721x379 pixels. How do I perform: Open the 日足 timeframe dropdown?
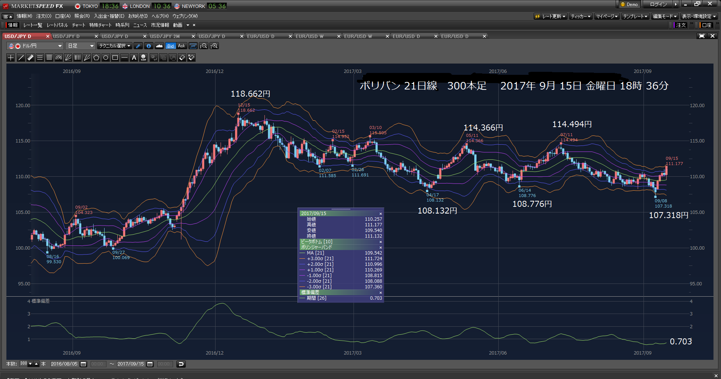point(80,46)
